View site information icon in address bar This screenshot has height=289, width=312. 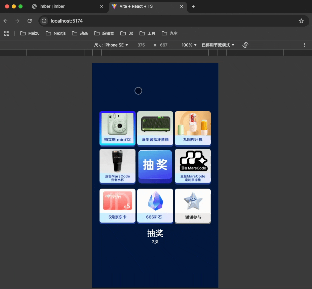point(44,21)
